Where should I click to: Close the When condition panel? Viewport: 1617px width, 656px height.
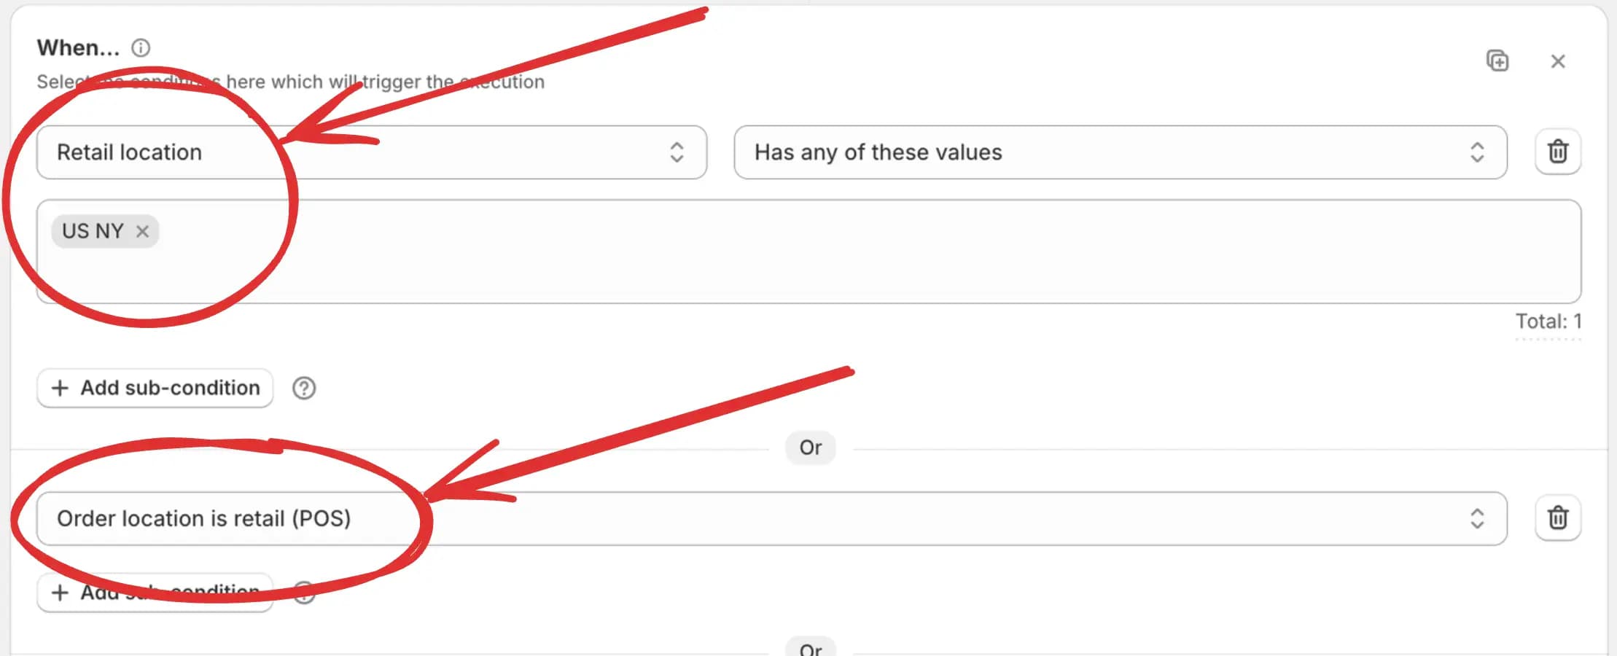[1558, 61]
